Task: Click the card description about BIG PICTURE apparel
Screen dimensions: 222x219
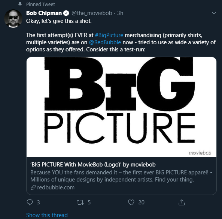Action: click(x=121, y=176)
